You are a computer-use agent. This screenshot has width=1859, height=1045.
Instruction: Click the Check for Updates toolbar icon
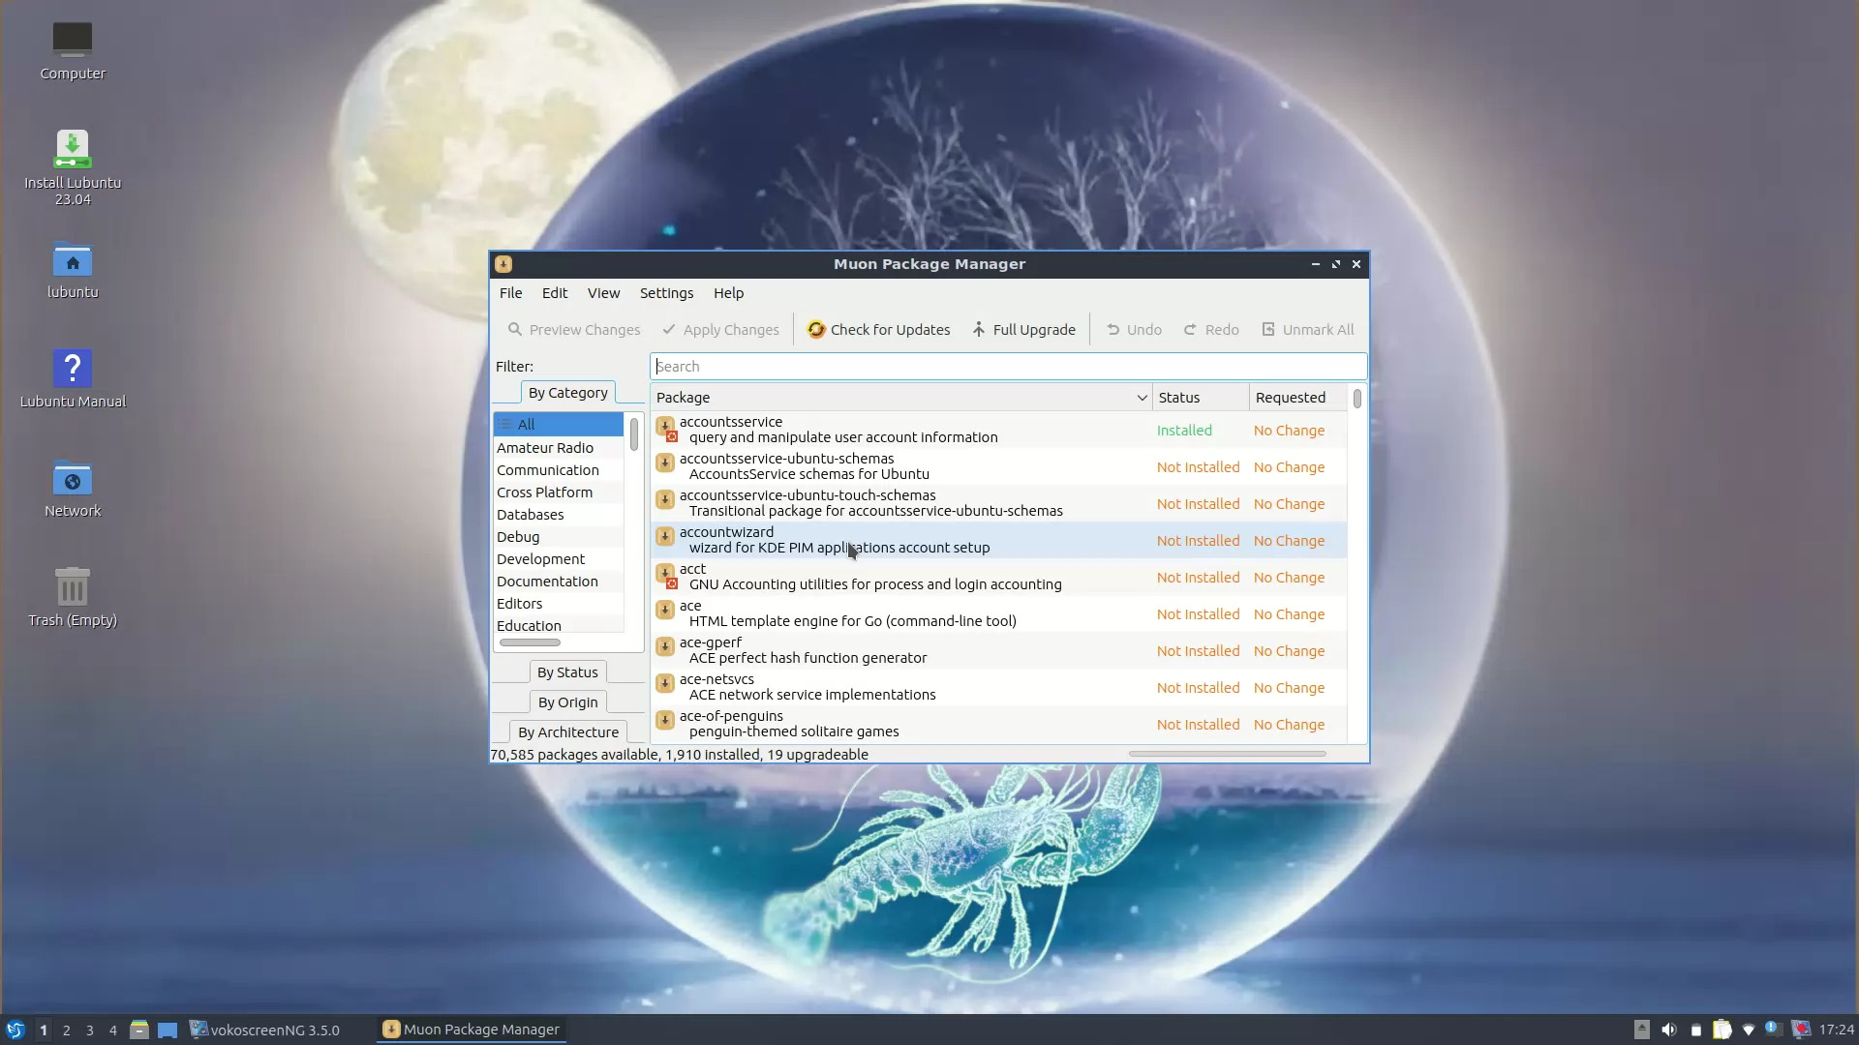816,329
